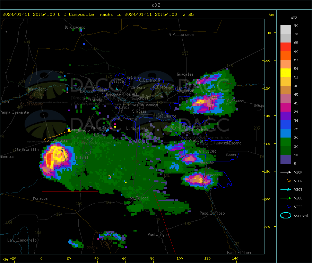Click the Punta_Agua map label

tap(158, 235)
